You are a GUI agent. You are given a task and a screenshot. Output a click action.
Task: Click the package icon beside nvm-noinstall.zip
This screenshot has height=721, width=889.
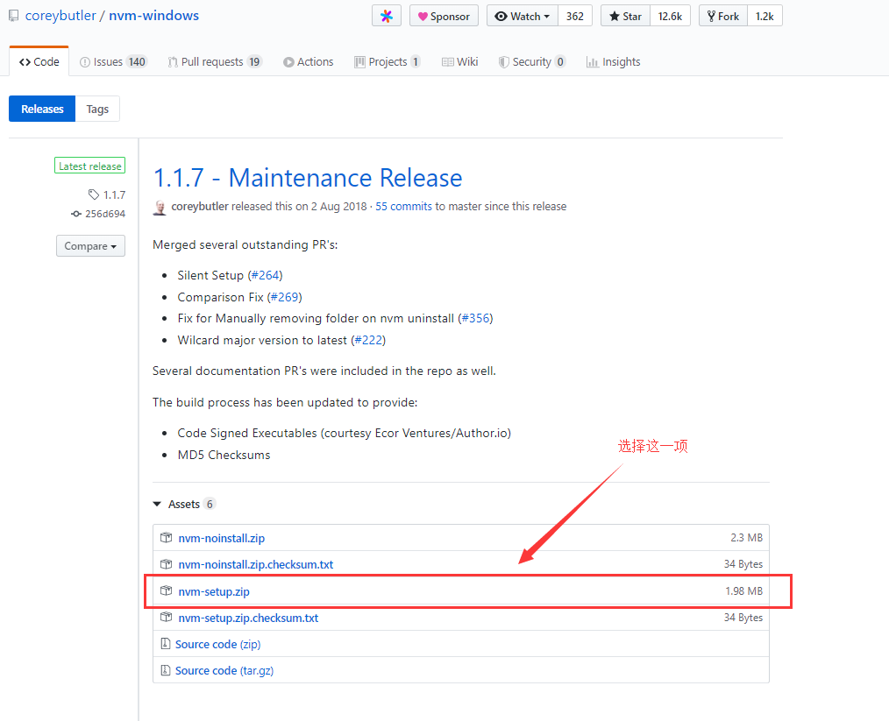166,538
